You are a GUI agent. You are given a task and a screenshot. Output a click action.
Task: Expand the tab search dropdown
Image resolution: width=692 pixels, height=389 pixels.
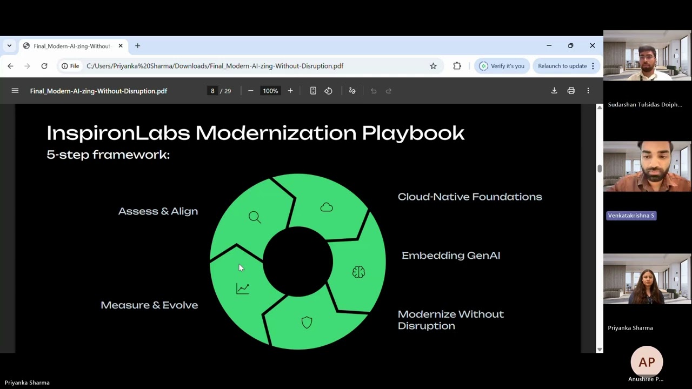tap(9, 46)
